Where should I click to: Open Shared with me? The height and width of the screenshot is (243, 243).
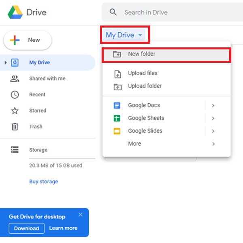click(47, 79)
